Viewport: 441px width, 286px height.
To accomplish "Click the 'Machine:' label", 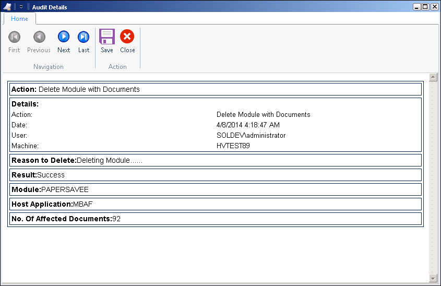I will click(x=25, y=146).
